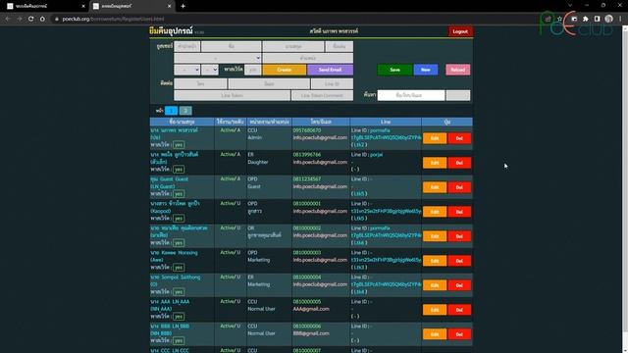Click the purple Send Email button
The height and width of the screenshot is (353, 628).
(330, 70)
